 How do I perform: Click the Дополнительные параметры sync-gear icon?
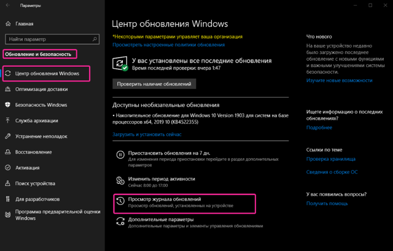[x=120, y=222]
